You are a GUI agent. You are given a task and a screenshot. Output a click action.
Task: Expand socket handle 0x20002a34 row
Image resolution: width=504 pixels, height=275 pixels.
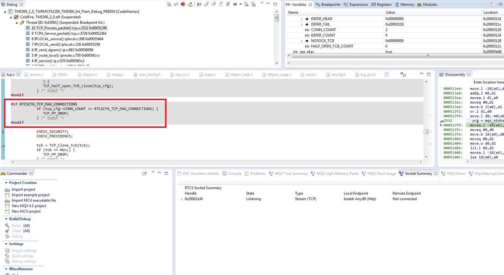pyautogui.click(x=181, y=199)
